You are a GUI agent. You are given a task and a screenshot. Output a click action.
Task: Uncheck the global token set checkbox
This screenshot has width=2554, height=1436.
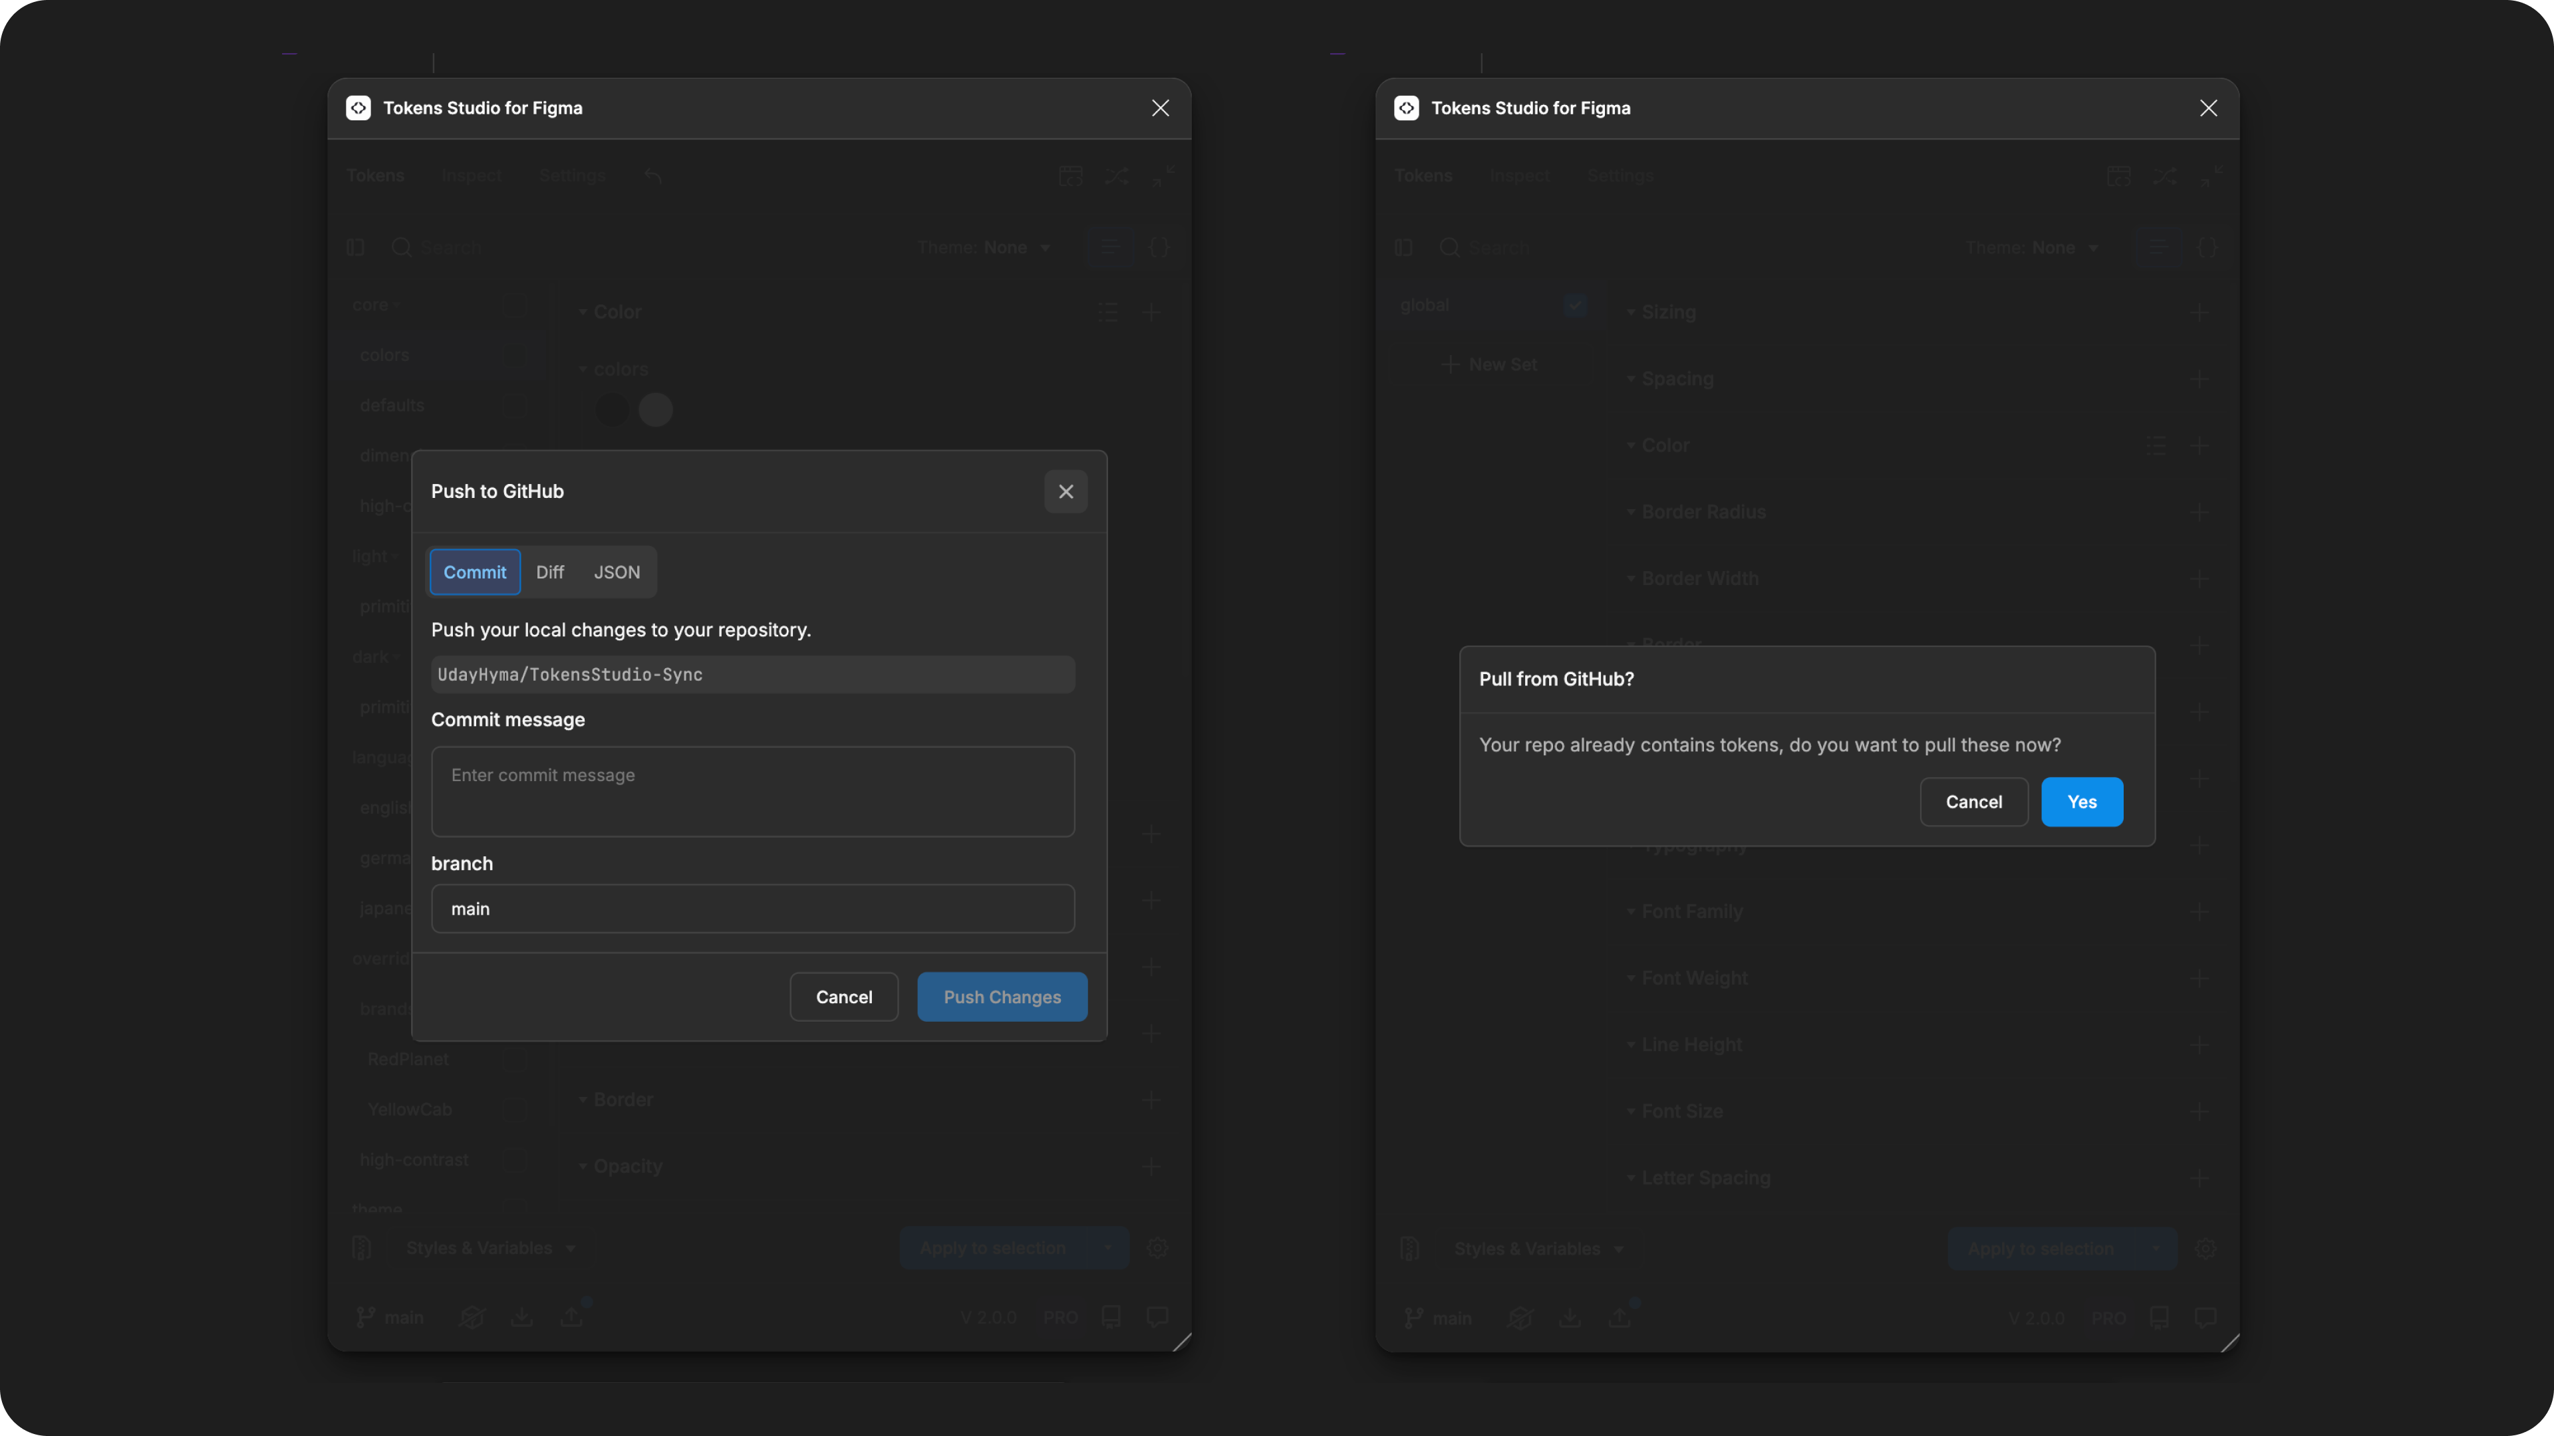(x=1574, y=305)
